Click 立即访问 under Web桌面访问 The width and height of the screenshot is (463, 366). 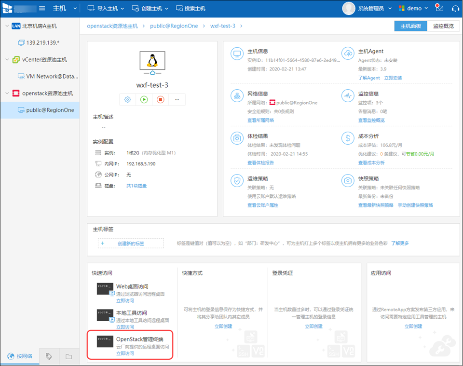point(125,301)
